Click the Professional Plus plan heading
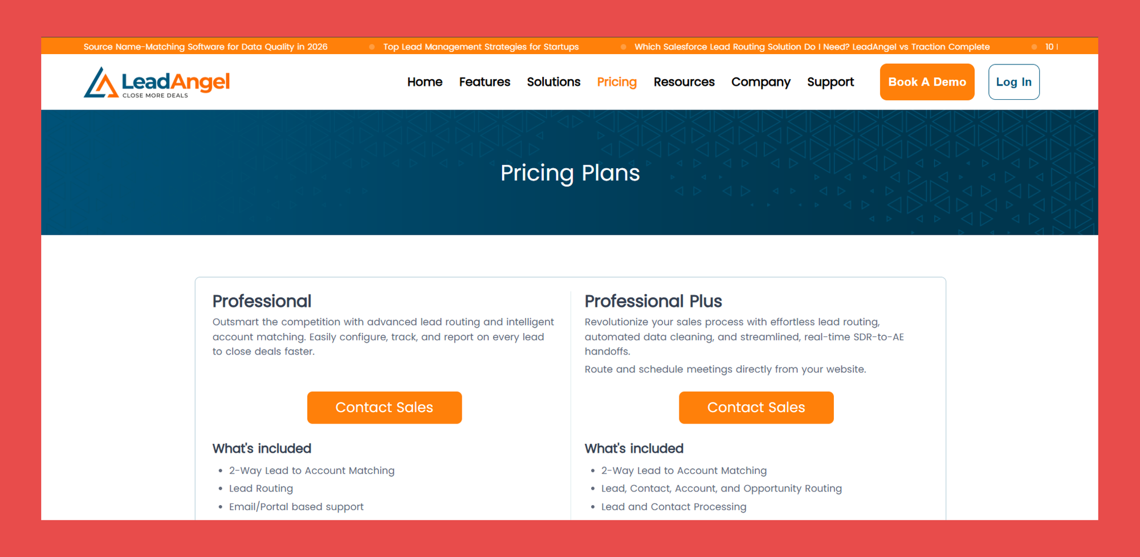The image size is (1140, 557). pos(653,301)
